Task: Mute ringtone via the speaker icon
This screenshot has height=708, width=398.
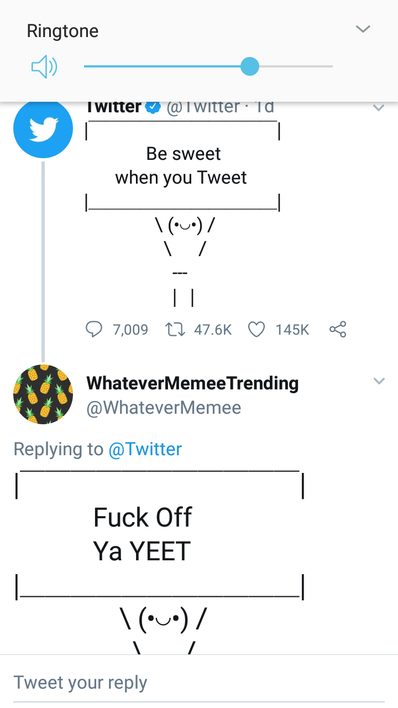Action: (x=44, y=67)
